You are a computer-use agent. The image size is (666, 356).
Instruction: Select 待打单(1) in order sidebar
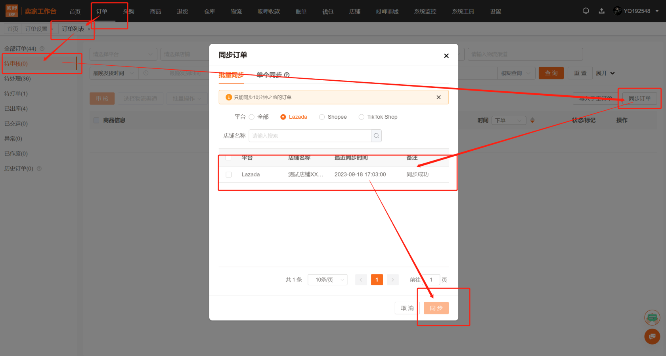click(x=16, y=94)
